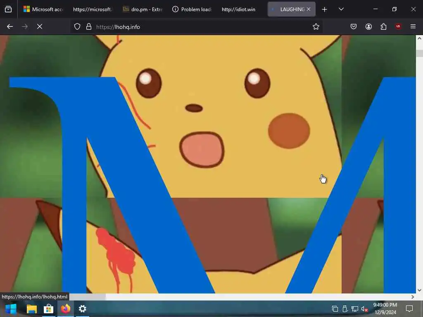Click the vertical scrollbar up arrow
Screen dimensions: 423x317
coord(419,38)
